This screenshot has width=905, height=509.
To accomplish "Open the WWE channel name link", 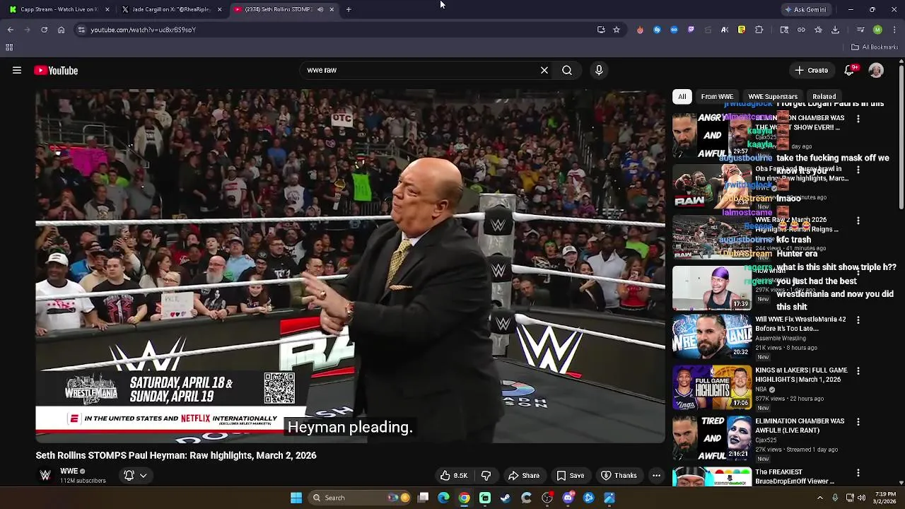I will 69,472.
